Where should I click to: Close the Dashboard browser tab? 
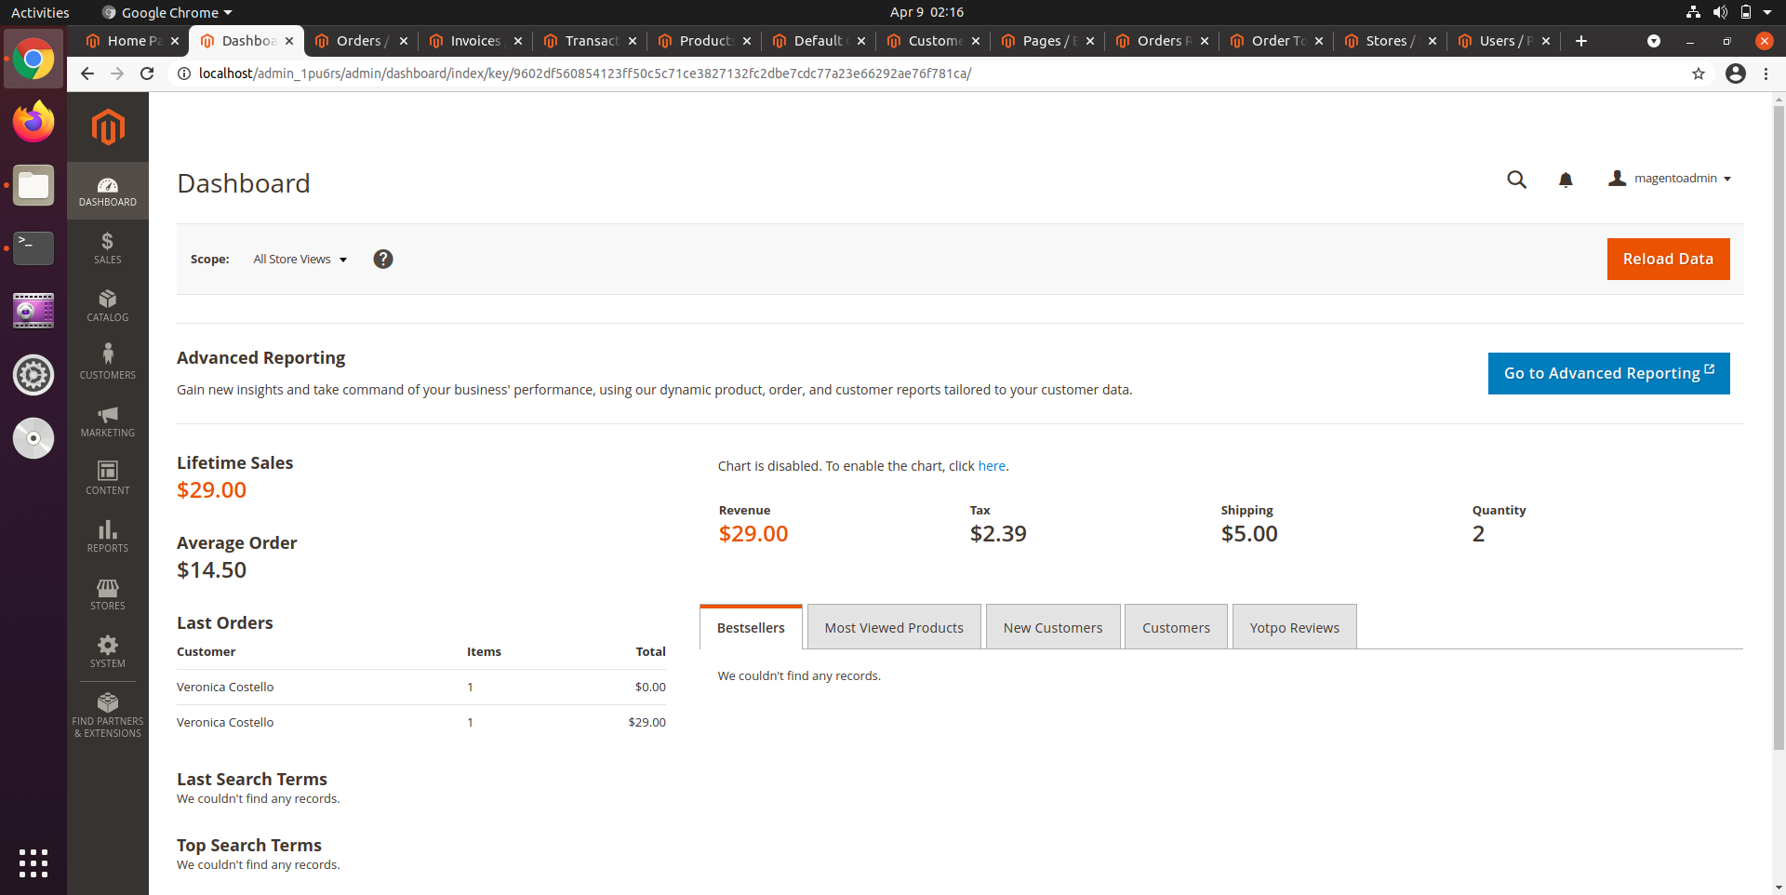pos(289,41)
